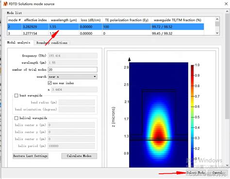230x179 pixels.
Task: Click the bend radius (µm) field
Action: click(77, 103)
